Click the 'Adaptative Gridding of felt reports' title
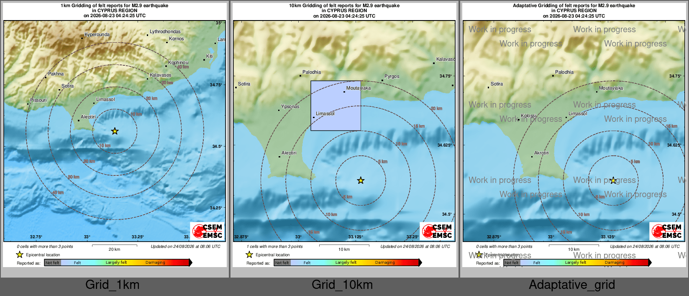This screenshot has width=689, height=296. pos(574,5)
